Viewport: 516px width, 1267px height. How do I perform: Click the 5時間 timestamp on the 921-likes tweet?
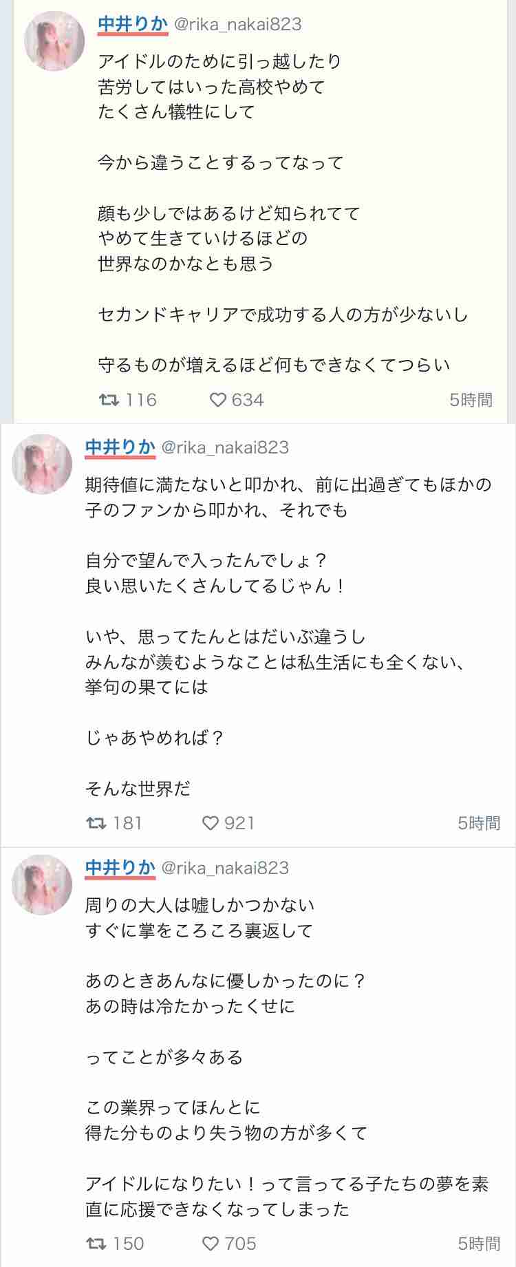(x=479, y=822)
